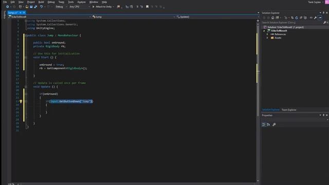This screenshot has width=329, height=185.
Task: Close the Jump.cs tab
Action: (24, 12)
